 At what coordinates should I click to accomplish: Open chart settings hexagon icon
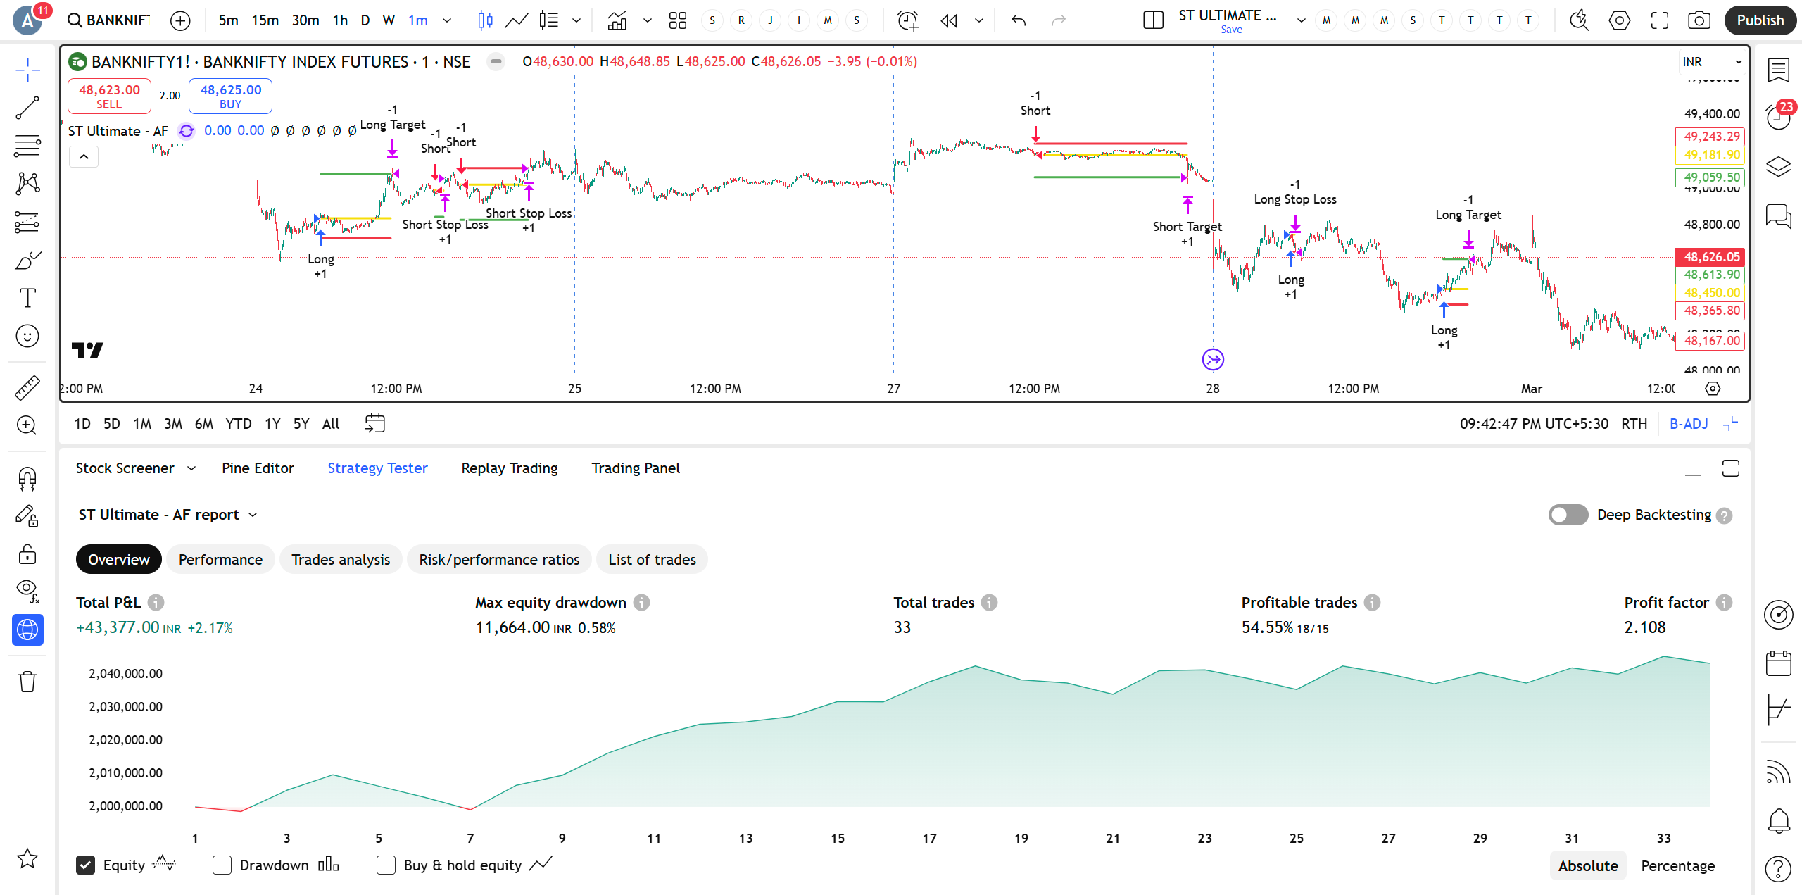1620,20
